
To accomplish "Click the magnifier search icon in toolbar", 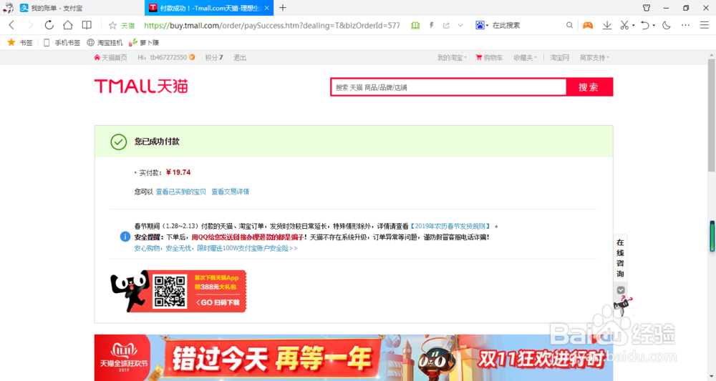I will (569, 26).
